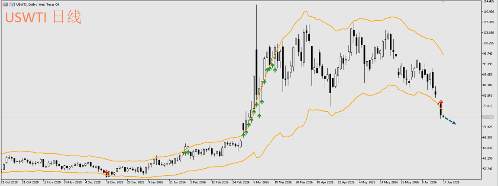498x186 pixels.
Task: Click the '12 Feb 2026' date label
Action: tap(219, 183)
